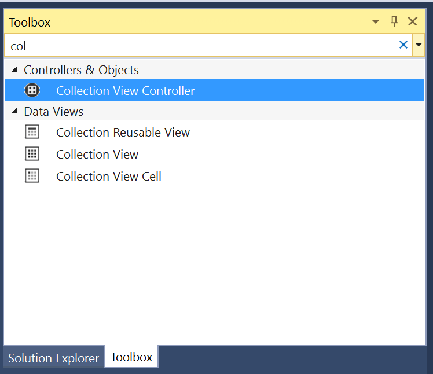Image resolution: width=433 pixels, height=374 pixels.
Task: Select the Toolbox tab at bottom
Action: click(x=131, y=357)
